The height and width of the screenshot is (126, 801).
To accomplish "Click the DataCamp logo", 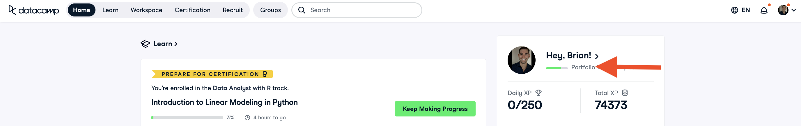I will pos(33,10).
